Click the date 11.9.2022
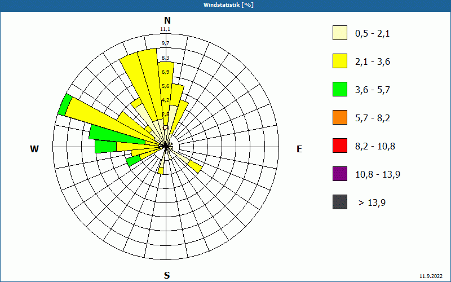Image resolution: width=451 pixels, height=282 pixels. tap(431, 276)
